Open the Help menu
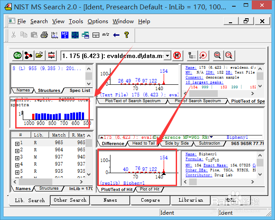 pos(144,21)
